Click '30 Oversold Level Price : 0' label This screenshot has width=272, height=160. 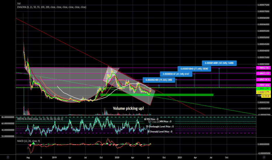tap(160, 131)
